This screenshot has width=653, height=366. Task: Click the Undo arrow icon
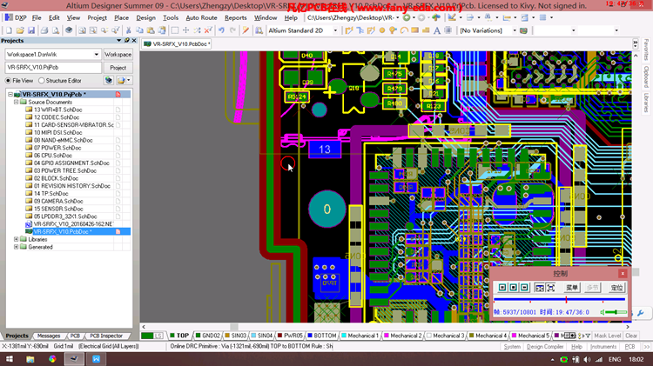tap(221, 30)
